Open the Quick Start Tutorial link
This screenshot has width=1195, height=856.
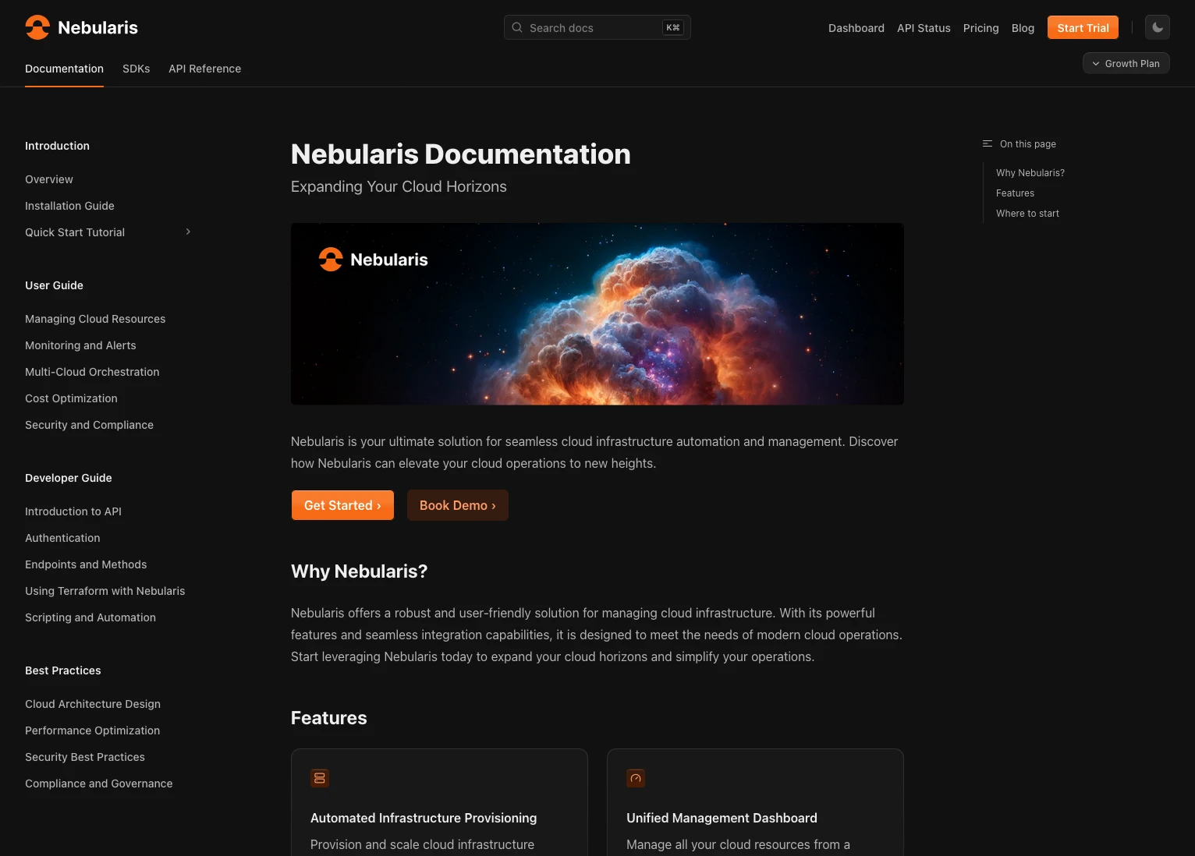pos(75,232)
